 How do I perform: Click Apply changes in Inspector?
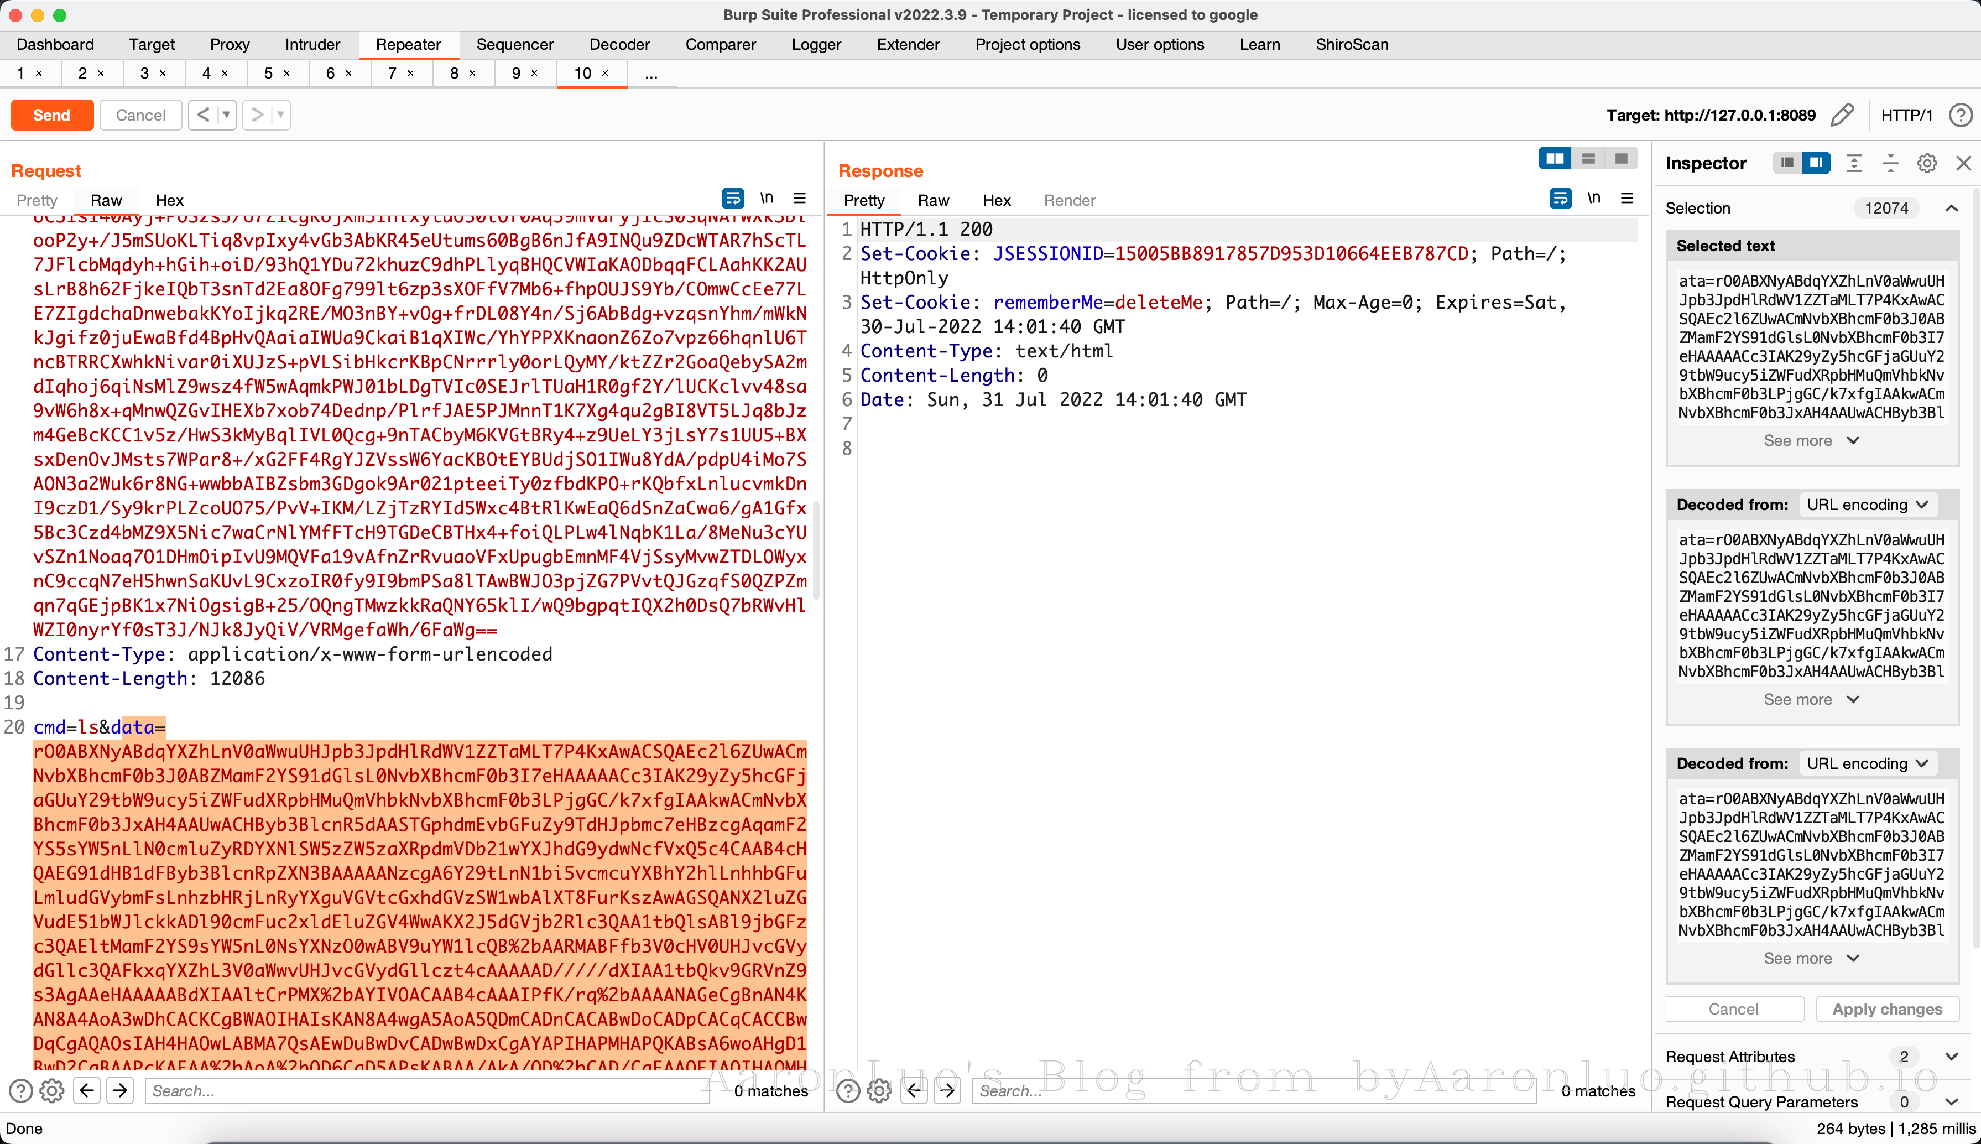coord(1887,1010)
